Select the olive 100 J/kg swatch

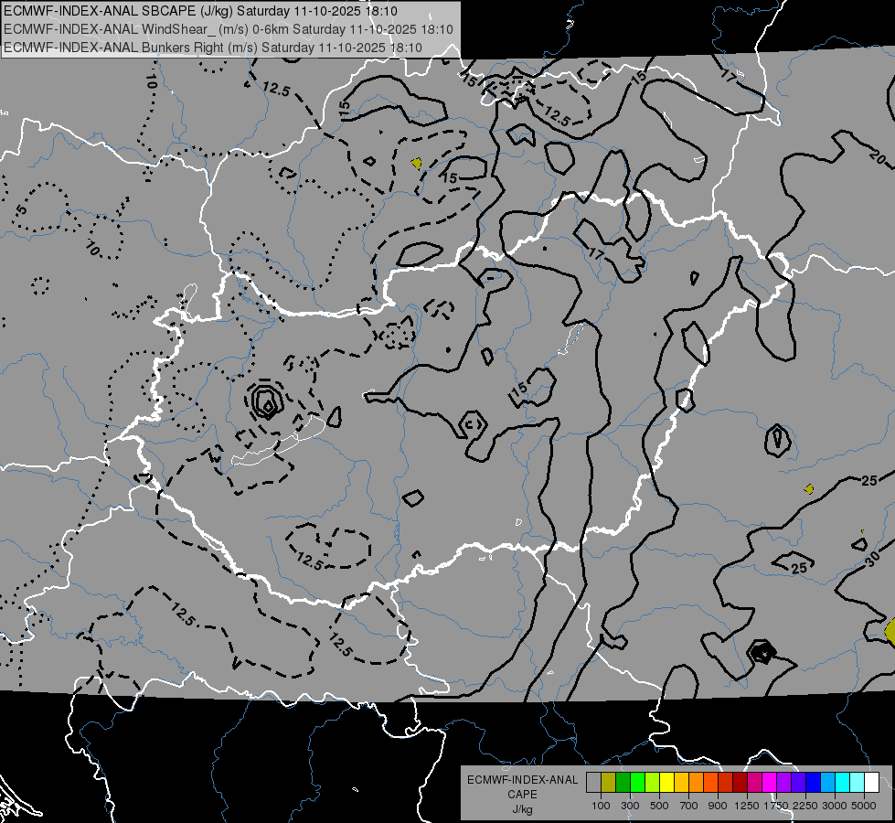coord(608,782)
